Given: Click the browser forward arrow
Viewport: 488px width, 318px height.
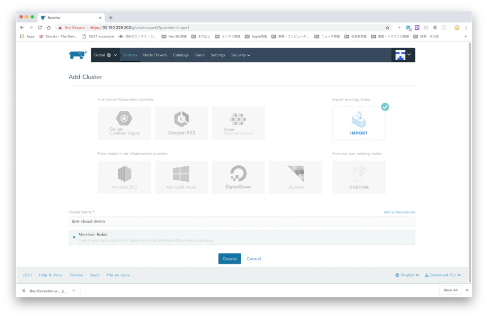Looking at the screenshot, I should [31, 27].
